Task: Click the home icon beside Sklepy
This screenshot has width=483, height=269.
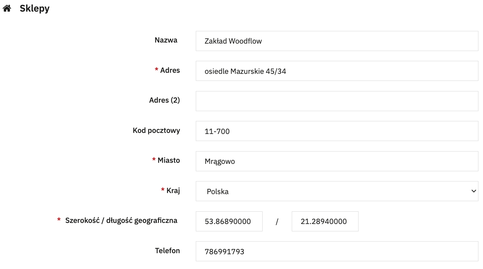Action: [x=7, y=8]
